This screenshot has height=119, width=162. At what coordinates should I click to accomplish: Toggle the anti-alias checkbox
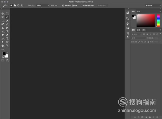(63, 5)
